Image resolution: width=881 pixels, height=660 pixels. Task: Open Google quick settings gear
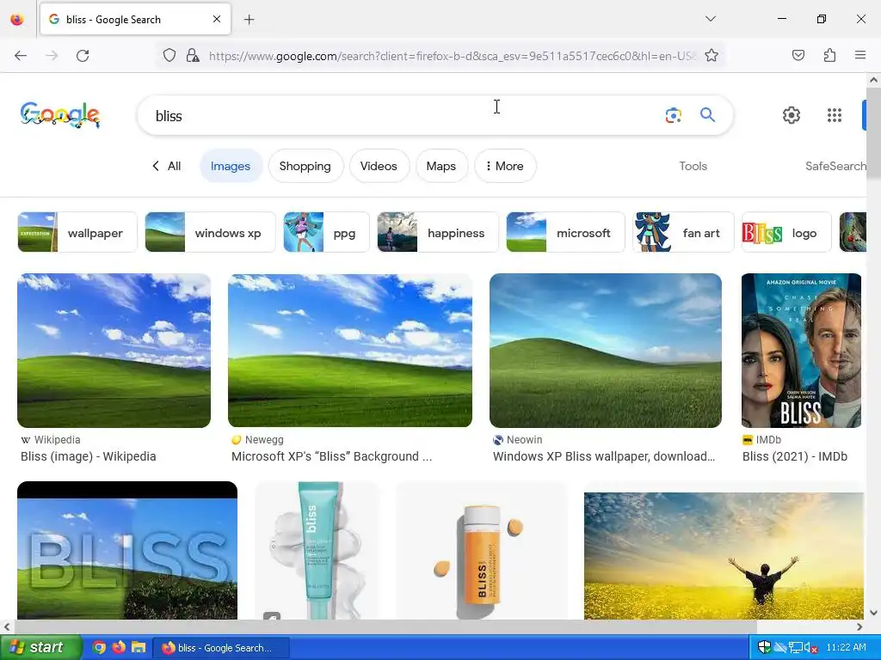[792, 115]
